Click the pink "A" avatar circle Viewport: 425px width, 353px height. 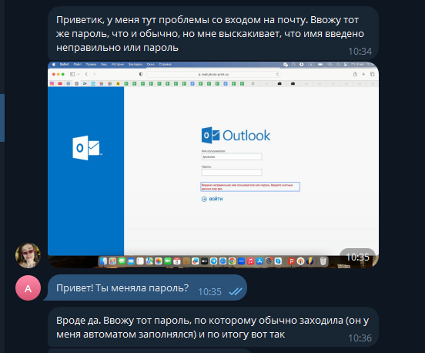[x=28, y=288]
